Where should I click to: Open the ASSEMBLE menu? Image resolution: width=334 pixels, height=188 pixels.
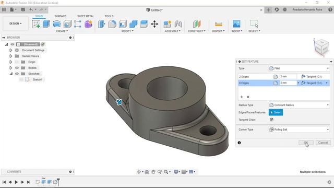click(173, 31)
